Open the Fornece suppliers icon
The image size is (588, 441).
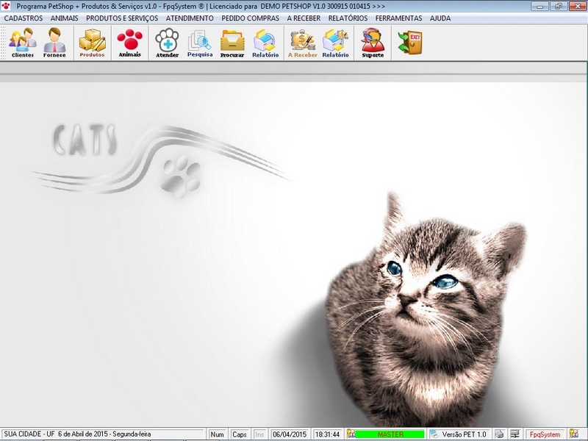coord(54,43)
